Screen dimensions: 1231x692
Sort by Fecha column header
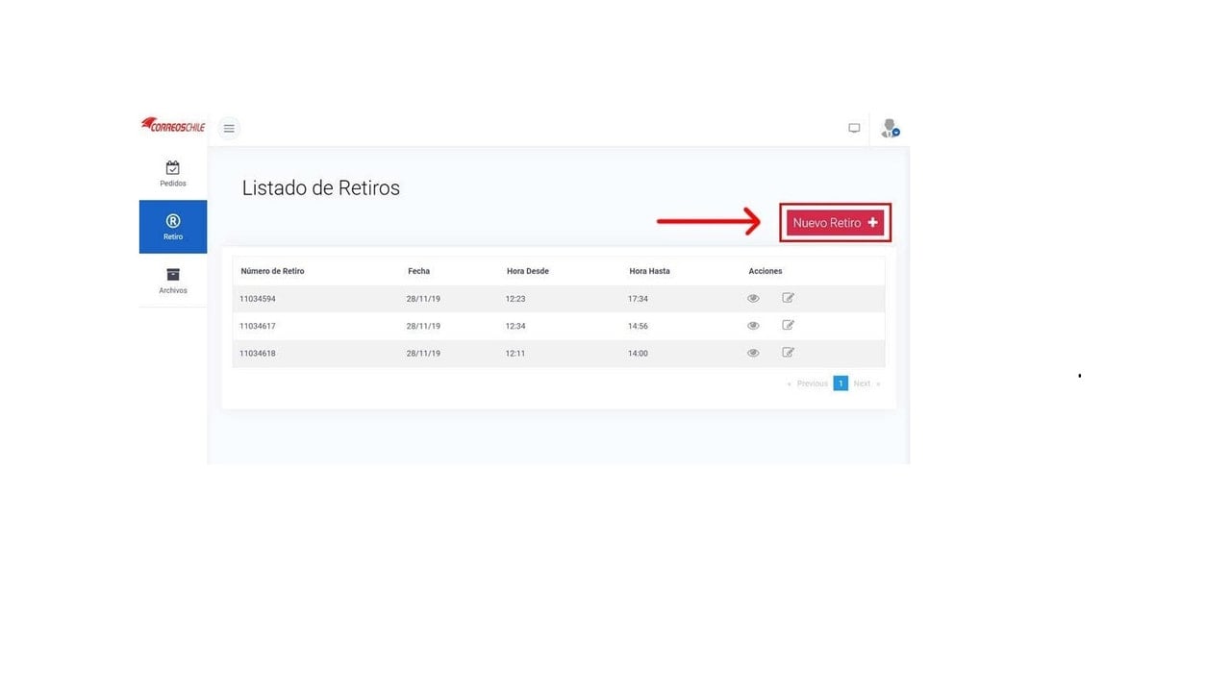click(x=418, y=271)
